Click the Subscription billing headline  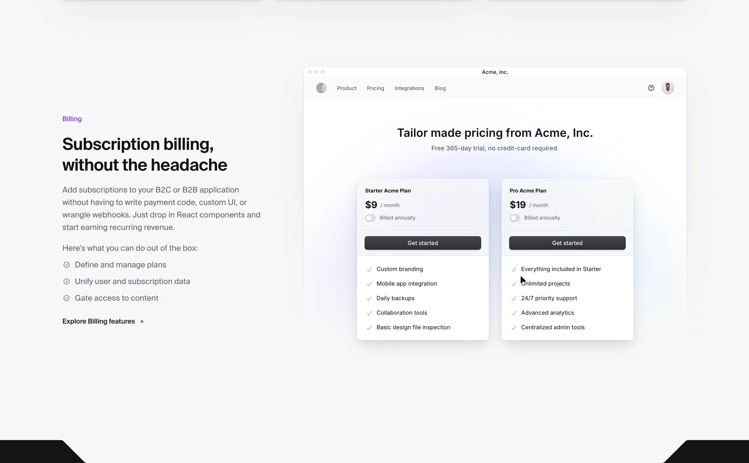[x=145, y=155]
